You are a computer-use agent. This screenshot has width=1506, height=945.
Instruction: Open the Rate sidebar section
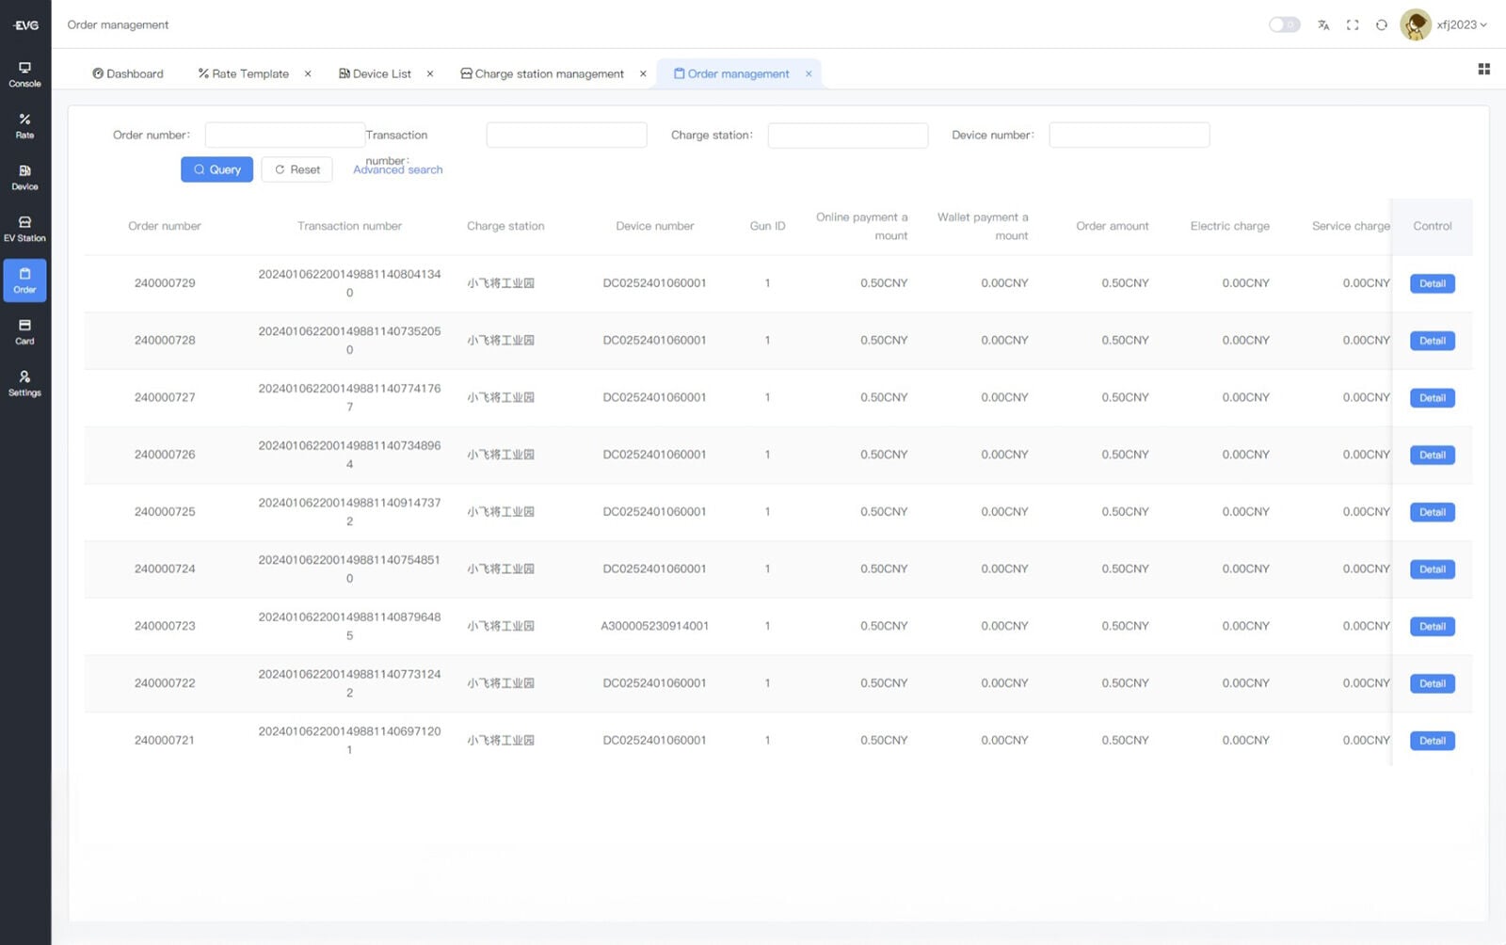point(24,126)
